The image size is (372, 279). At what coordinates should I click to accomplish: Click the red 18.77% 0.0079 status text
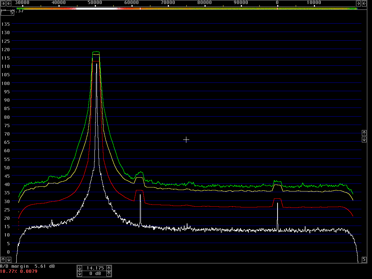[19, 271]
